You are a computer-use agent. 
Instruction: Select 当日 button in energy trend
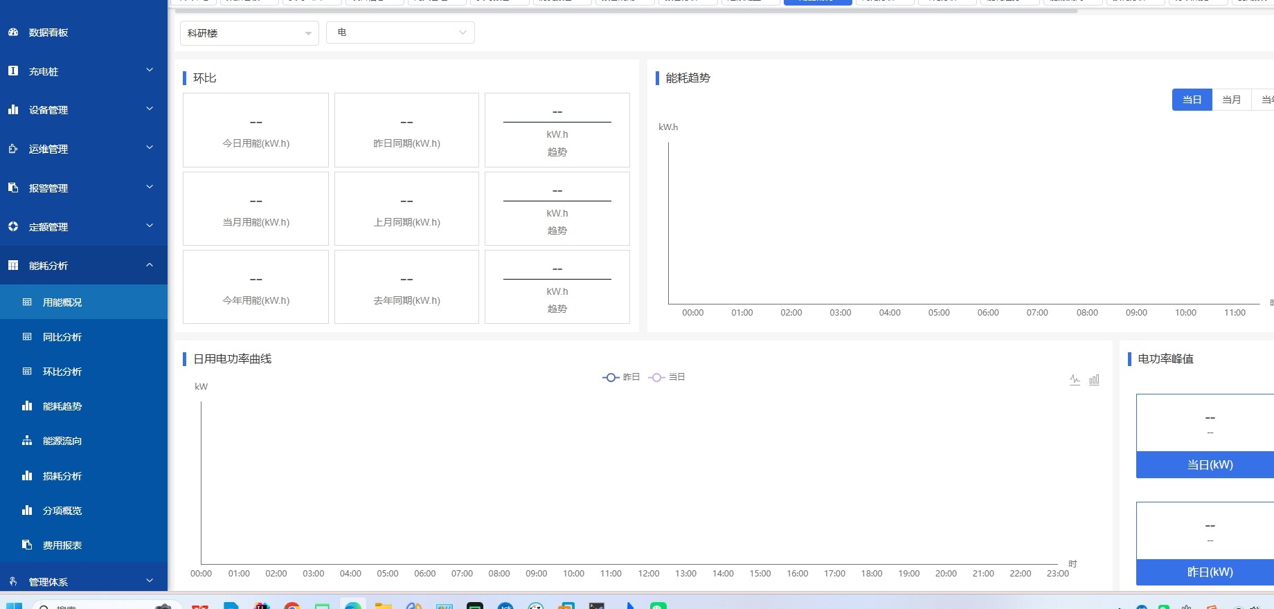[1192, 100]
